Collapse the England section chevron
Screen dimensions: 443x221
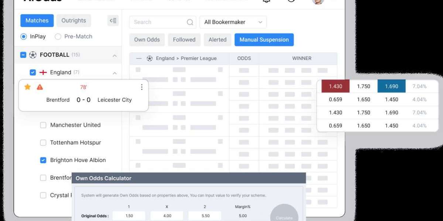[114, 73]
